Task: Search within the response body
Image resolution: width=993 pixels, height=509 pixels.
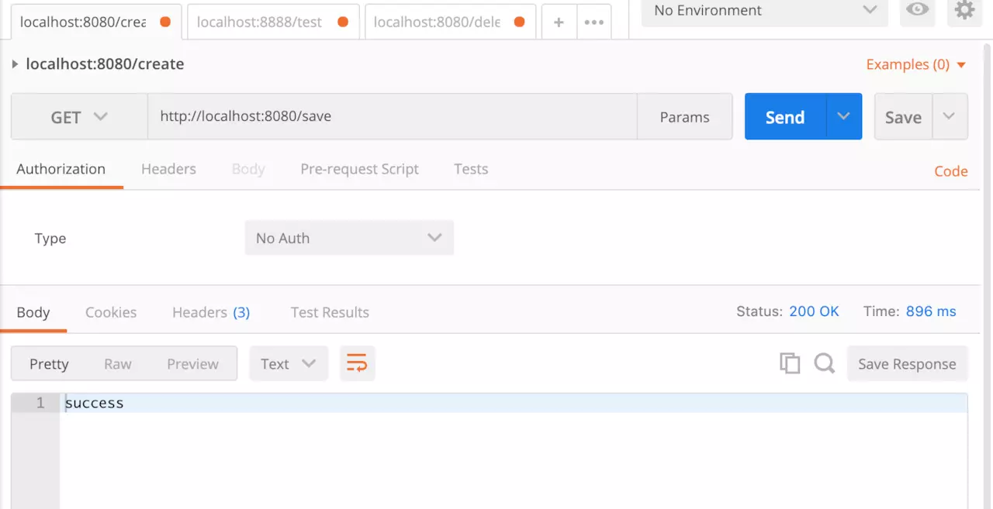Action: 824,363
